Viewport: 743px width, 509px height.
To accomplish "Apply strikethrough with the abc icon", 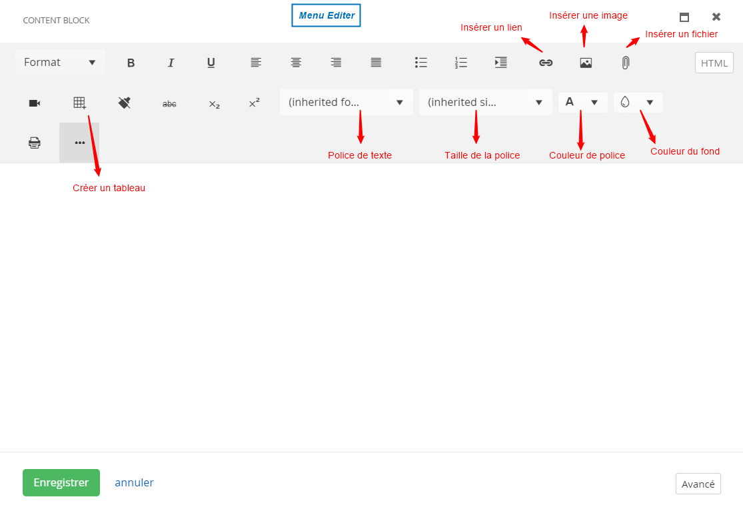I will coord(169,103).
